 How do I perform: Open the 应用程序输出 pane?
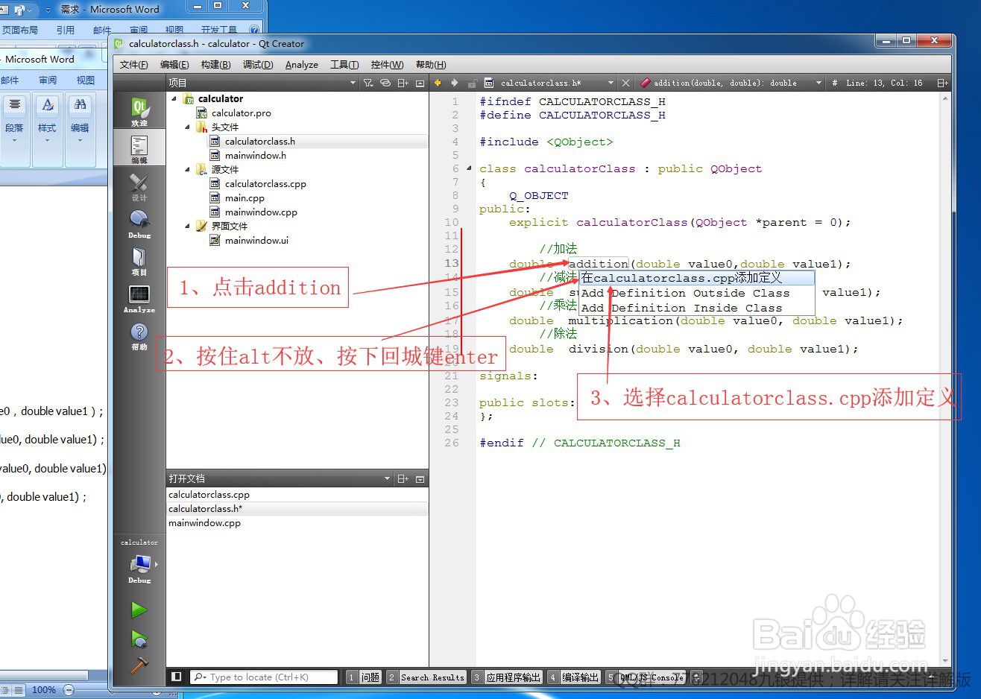[507, 677]
